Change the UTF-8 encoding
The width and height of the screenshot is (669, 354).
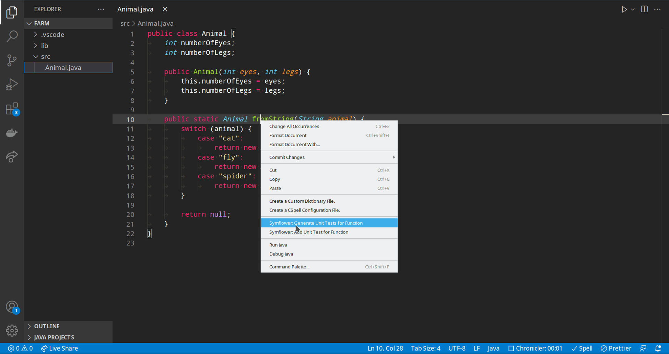pyautogui.click(x=457, y=348)
